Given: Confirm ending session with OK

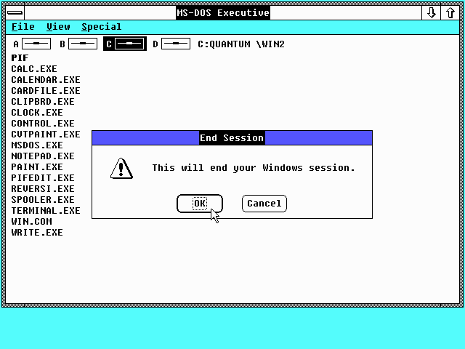Looking at the screenshot, I should pos(199,204).
